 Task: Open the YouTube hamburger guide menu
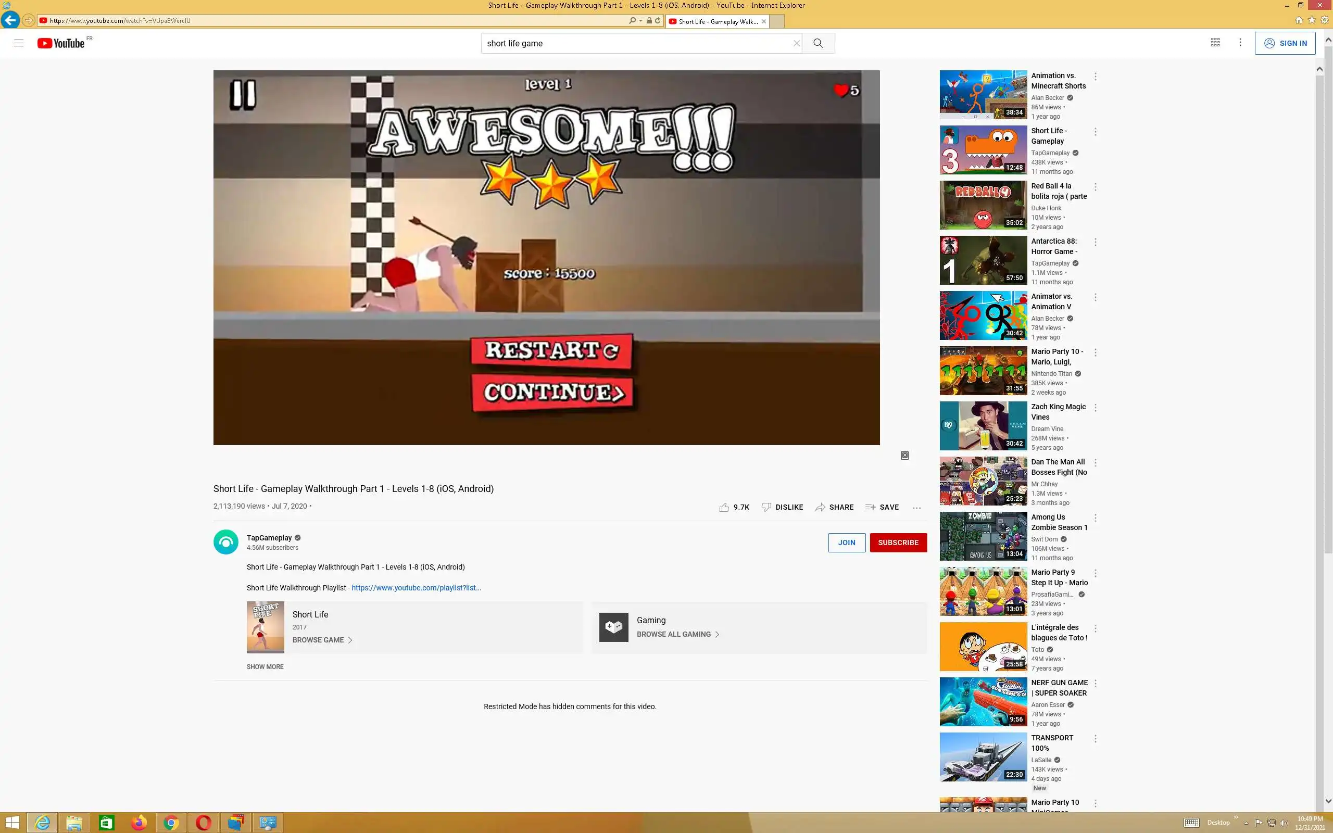pos(19,43)
